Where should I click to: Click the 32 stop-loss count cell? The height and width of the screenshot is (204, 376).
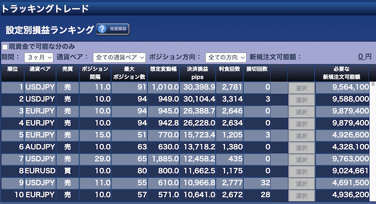pos(257,183)
